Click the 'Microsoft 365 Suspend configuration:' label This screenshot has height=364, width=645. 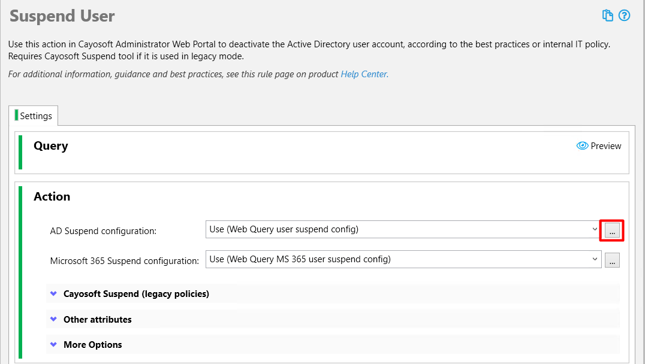tap(124, 261)
